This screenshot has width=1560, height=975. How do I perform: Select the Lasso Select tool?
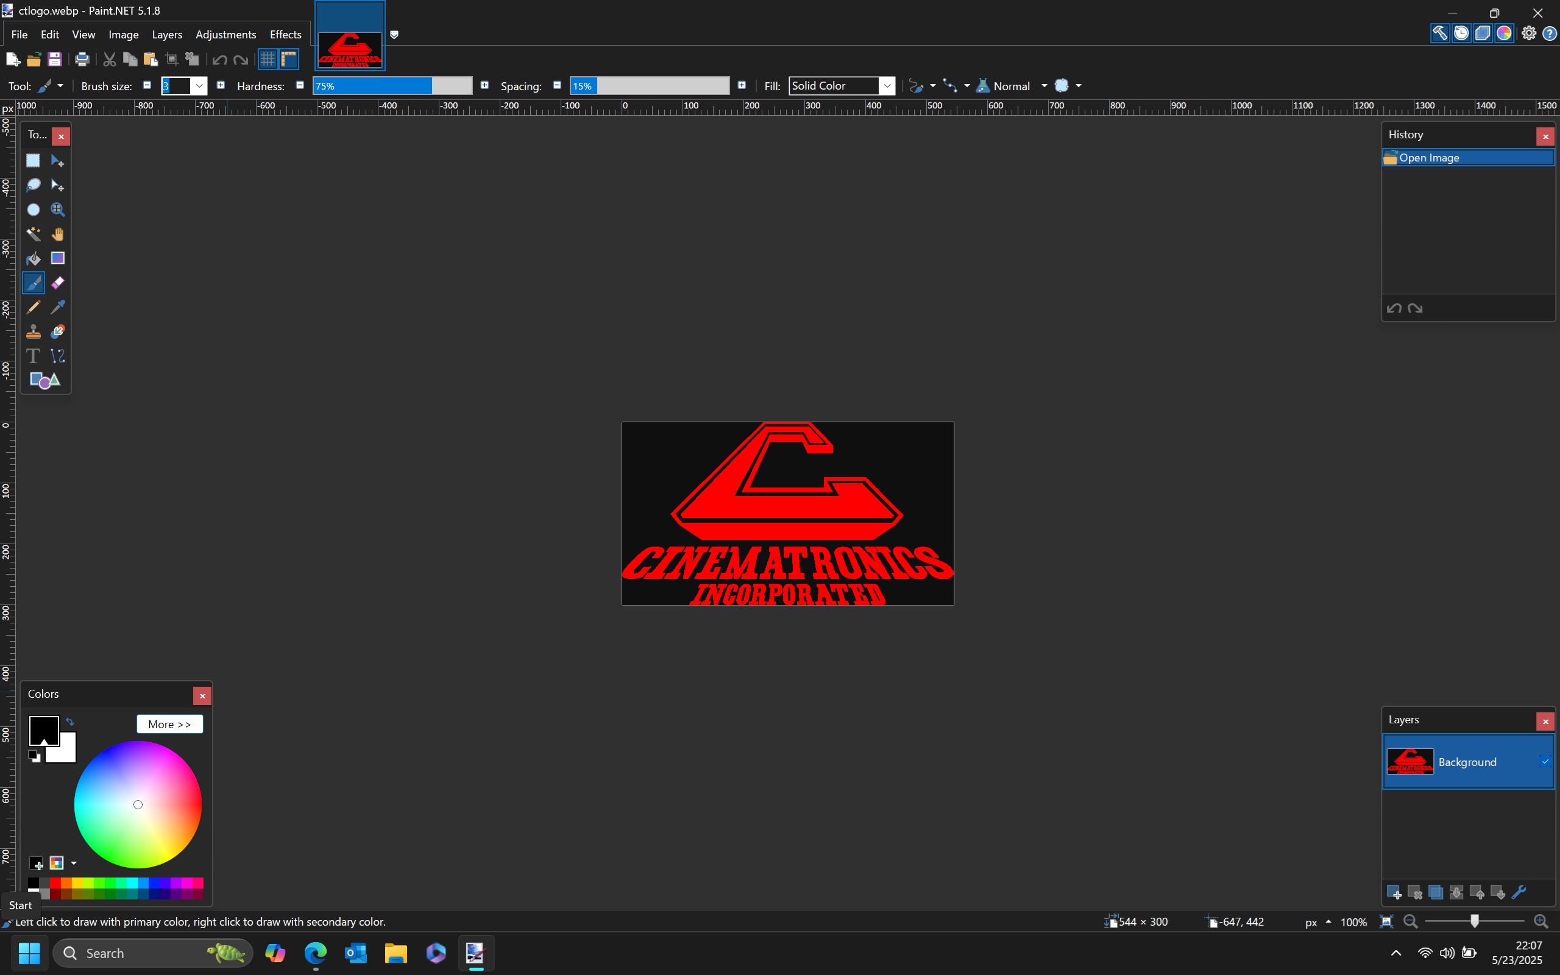(33, 186)
